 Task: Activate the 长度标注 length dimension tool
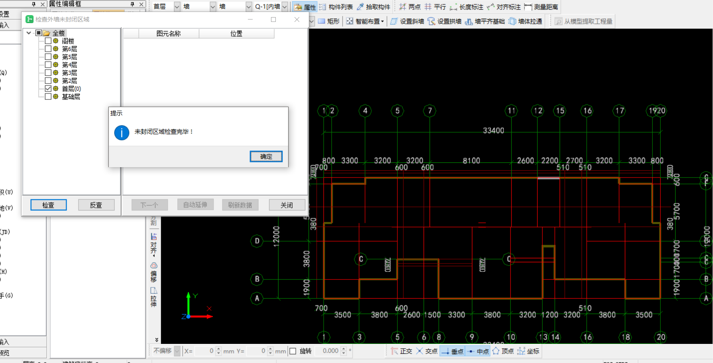[x=466, y=7]
